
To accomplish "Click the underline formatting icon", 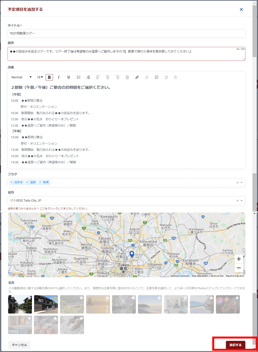I will [69, 77].
